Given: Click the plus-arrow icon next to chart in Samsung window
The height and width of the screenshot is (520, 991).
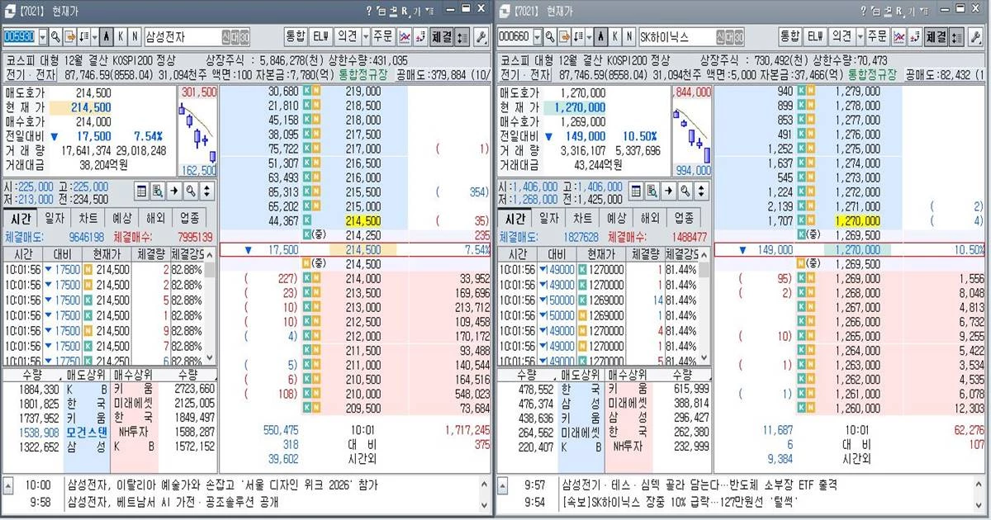Looking at the screenshot, I should [422, 37].
